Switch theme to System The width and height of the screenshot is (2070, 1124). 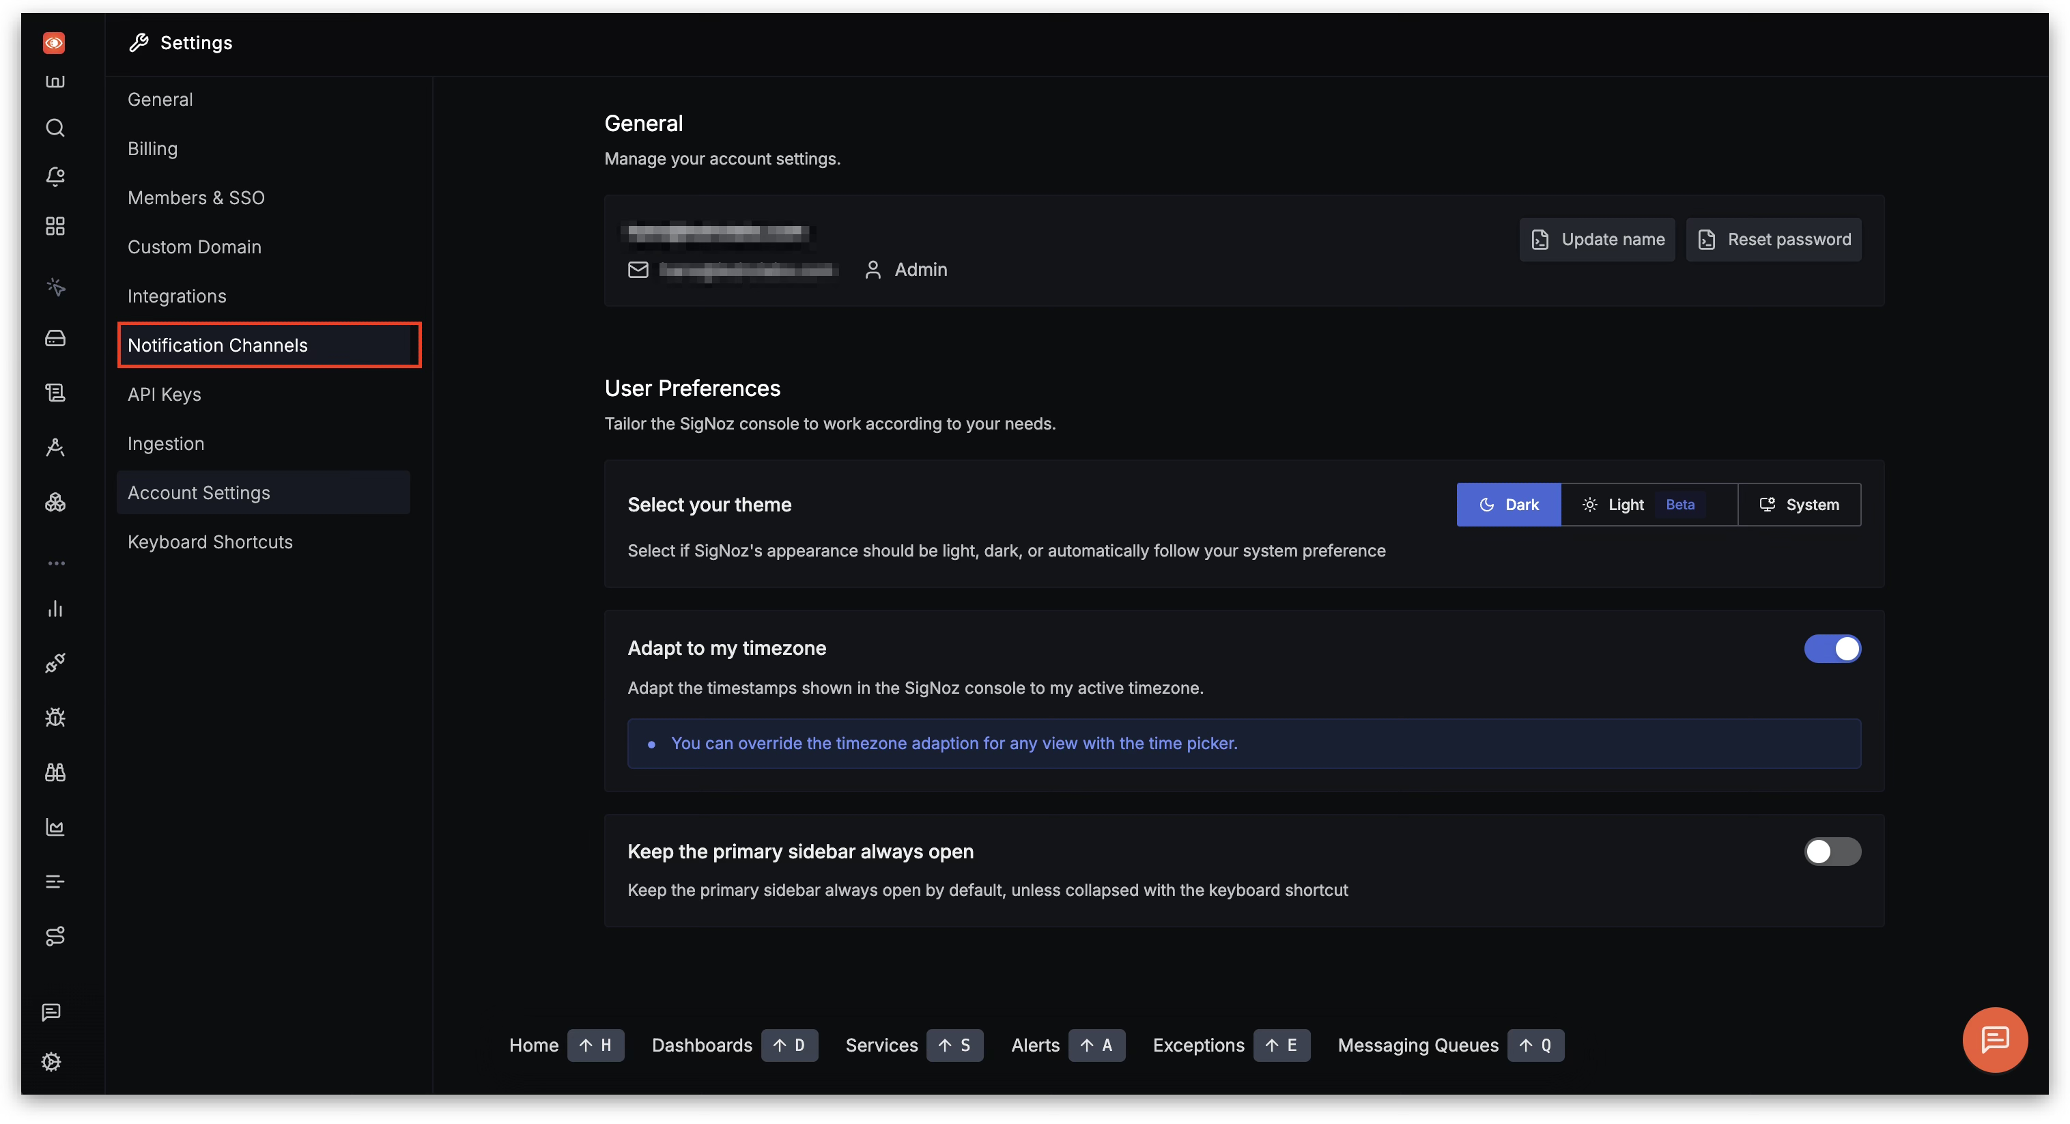pyautogui.click(x=1799, y=505)
